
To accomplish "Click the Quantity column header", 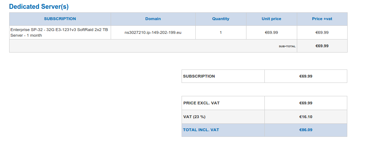I will (x=221, y=19).
